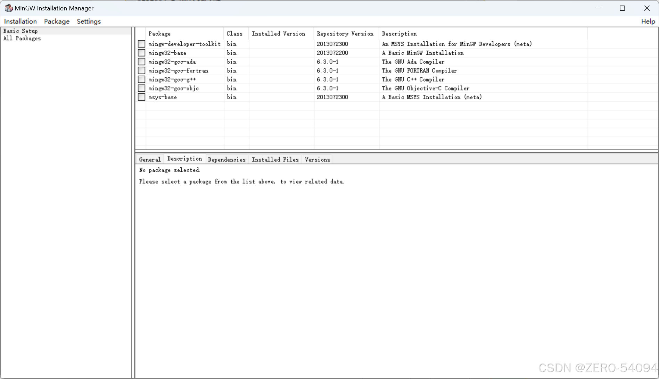Select the mingw32-gcc-g++ package name
The width and height of the screenshot is (659, 379).
172,79
